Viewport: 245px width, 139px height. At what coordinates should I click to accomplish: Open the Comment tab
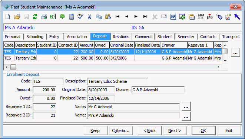tap(143, 37)
